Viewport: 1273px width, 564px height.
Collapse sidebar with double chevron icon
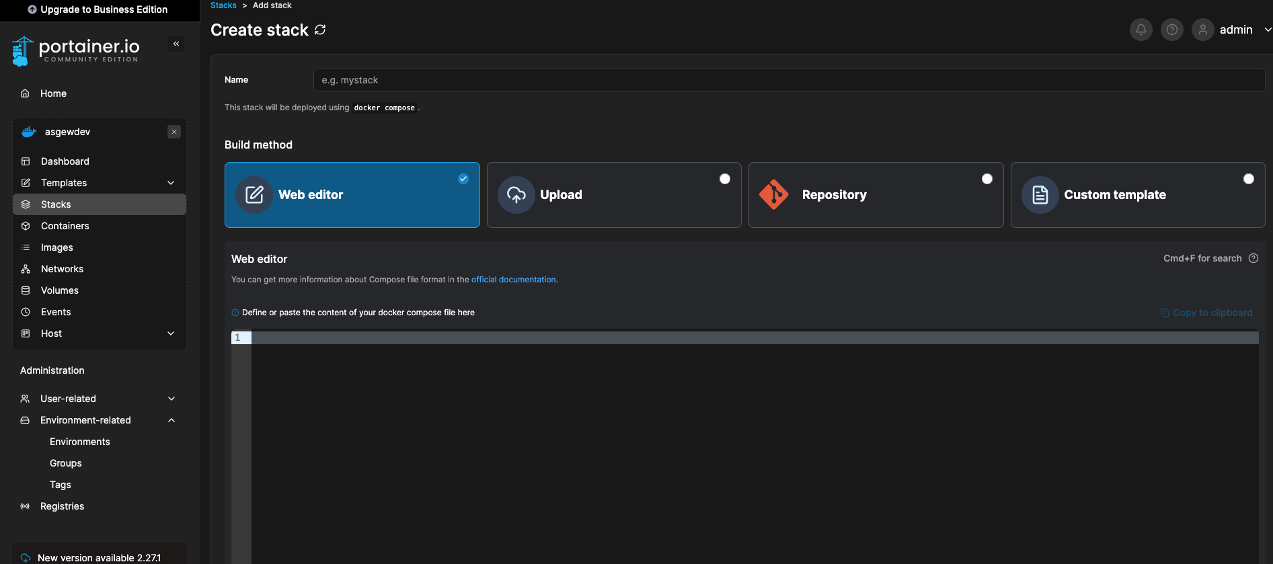coord(176,44)
